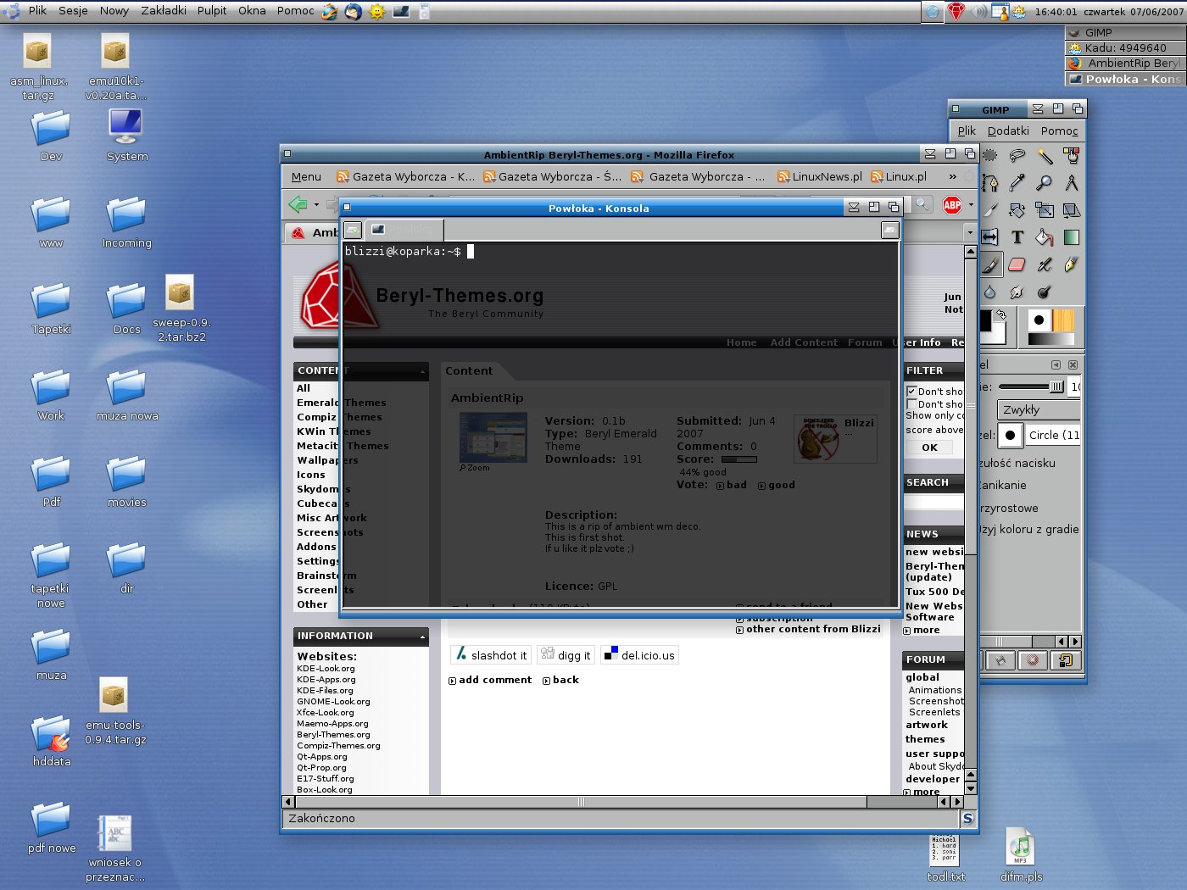Image resolution: width=1187 pixels, height=890 pixels.
Task: Click the 'slashdot it' button
Action: coord(491,655)
